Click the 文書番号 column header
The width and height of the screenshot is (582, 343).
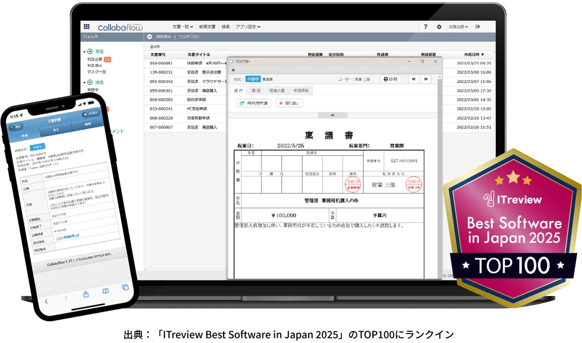point(158,55)
